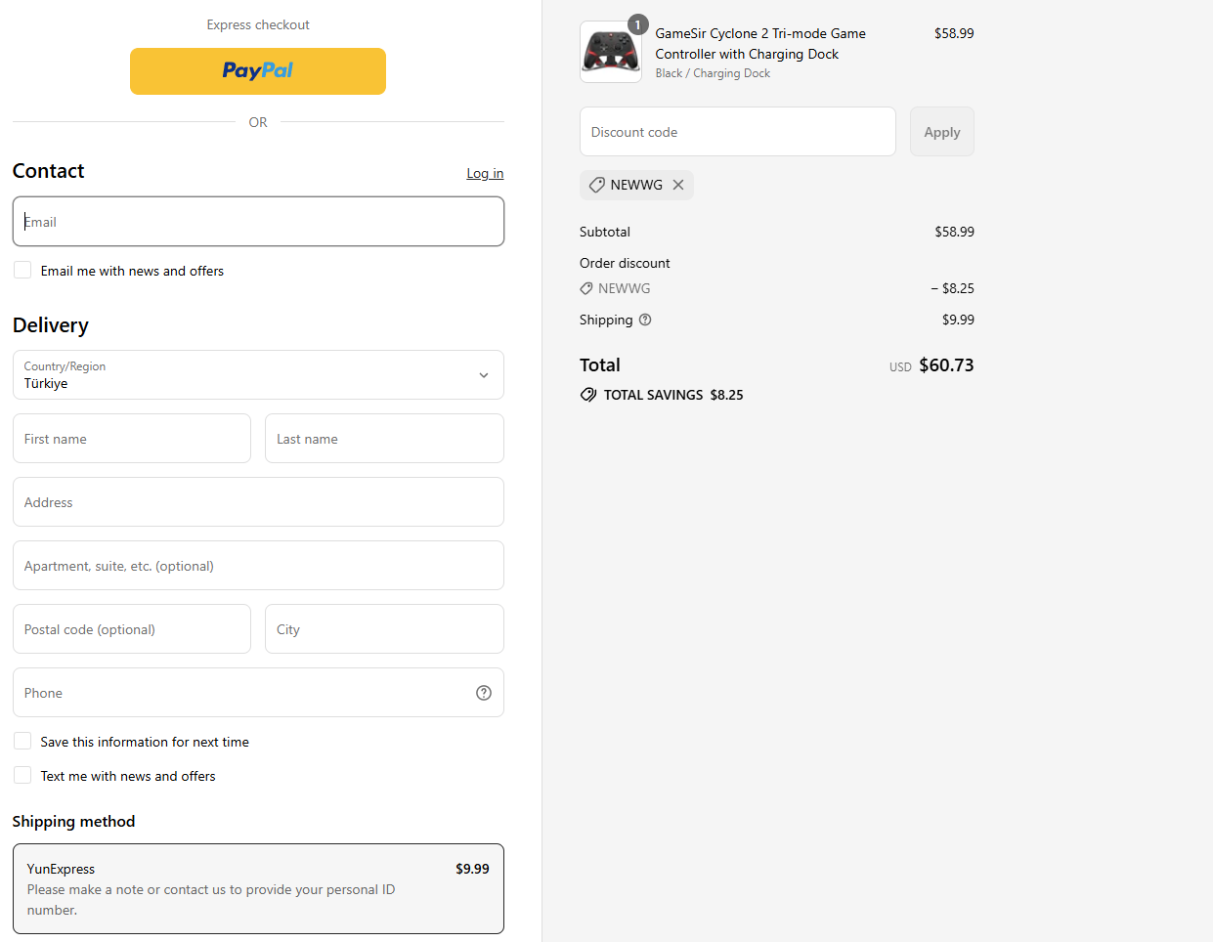This screenshot has width=1213, height=942.
Task: Focus the Discount code input field
Action: tap(737, 132)
